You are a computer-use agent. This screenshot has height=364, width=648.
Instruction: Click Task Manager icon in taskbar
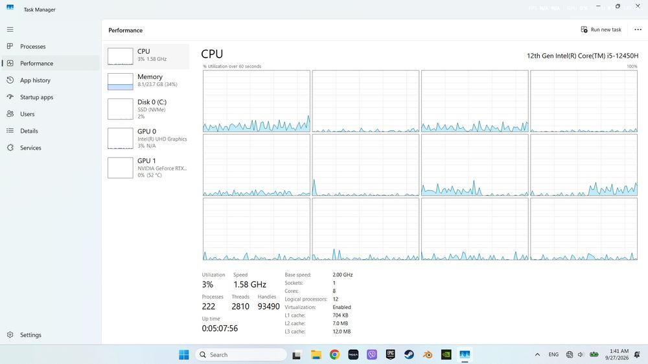pyautogui.click(x=465, y=354)
